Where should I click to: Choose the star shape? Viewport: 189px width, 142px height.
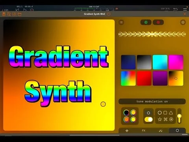pos(159,119)
